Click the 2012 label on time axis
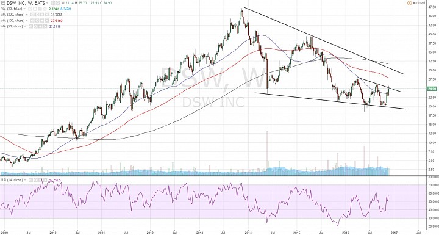This screenshot has height=235, width=439. 151,233
